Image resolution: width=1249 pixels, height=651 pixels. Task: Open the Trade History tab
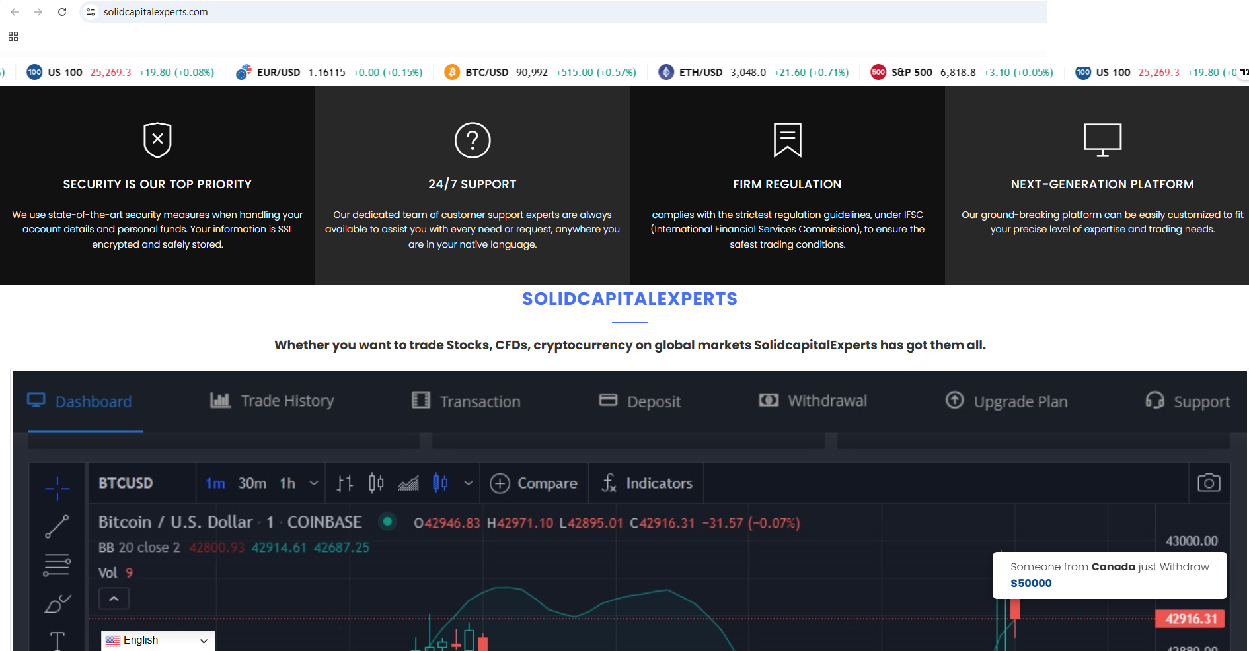[272, 401]
